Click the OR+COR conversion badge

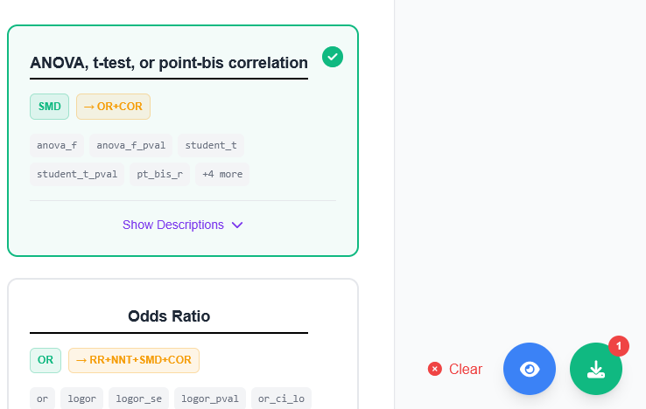point(113,107)
